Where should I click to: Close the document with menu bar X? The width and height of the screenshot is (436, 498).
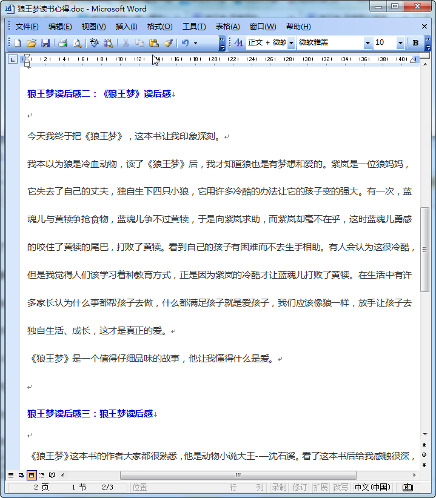tap(424, 27)
